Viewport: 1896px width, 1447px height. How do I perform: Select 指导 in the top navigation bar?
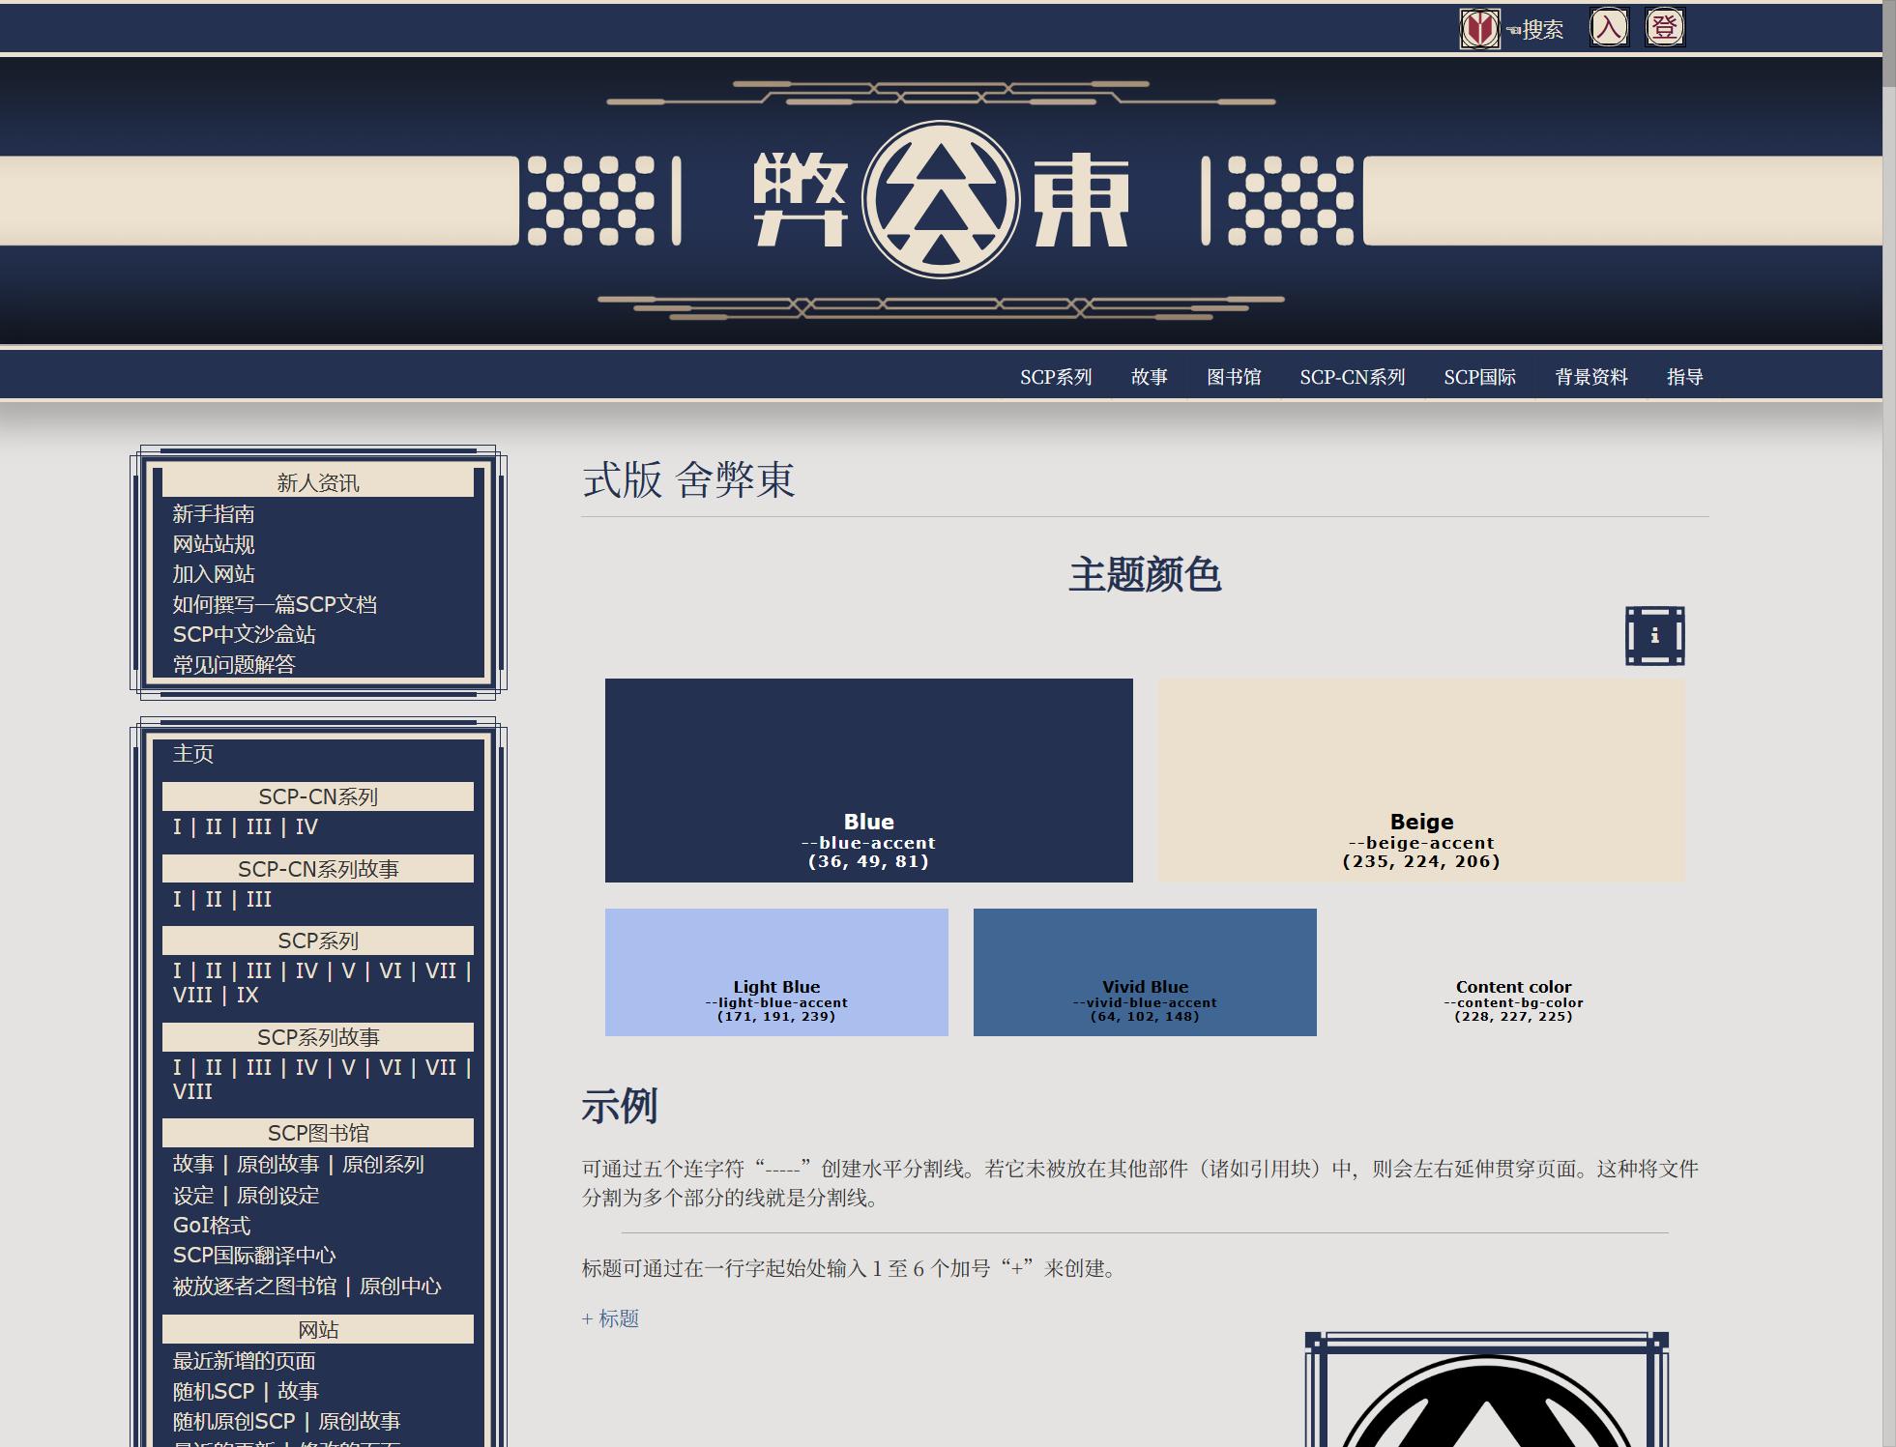coord(1684,377)
